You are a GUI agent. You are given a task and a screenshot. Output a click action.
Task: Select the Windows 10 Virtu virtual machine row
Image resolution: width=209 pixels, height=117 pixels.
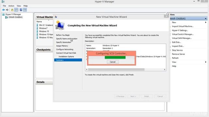(44, 38)
